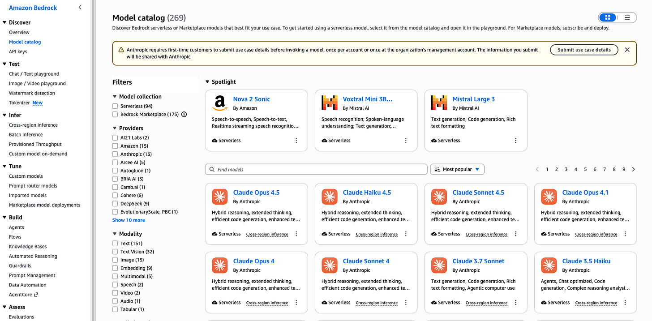Open Claude Opus 4.5 card options menu
This screenshot has width=652, height=321.
pyautogui.click(x=296, y=234)
